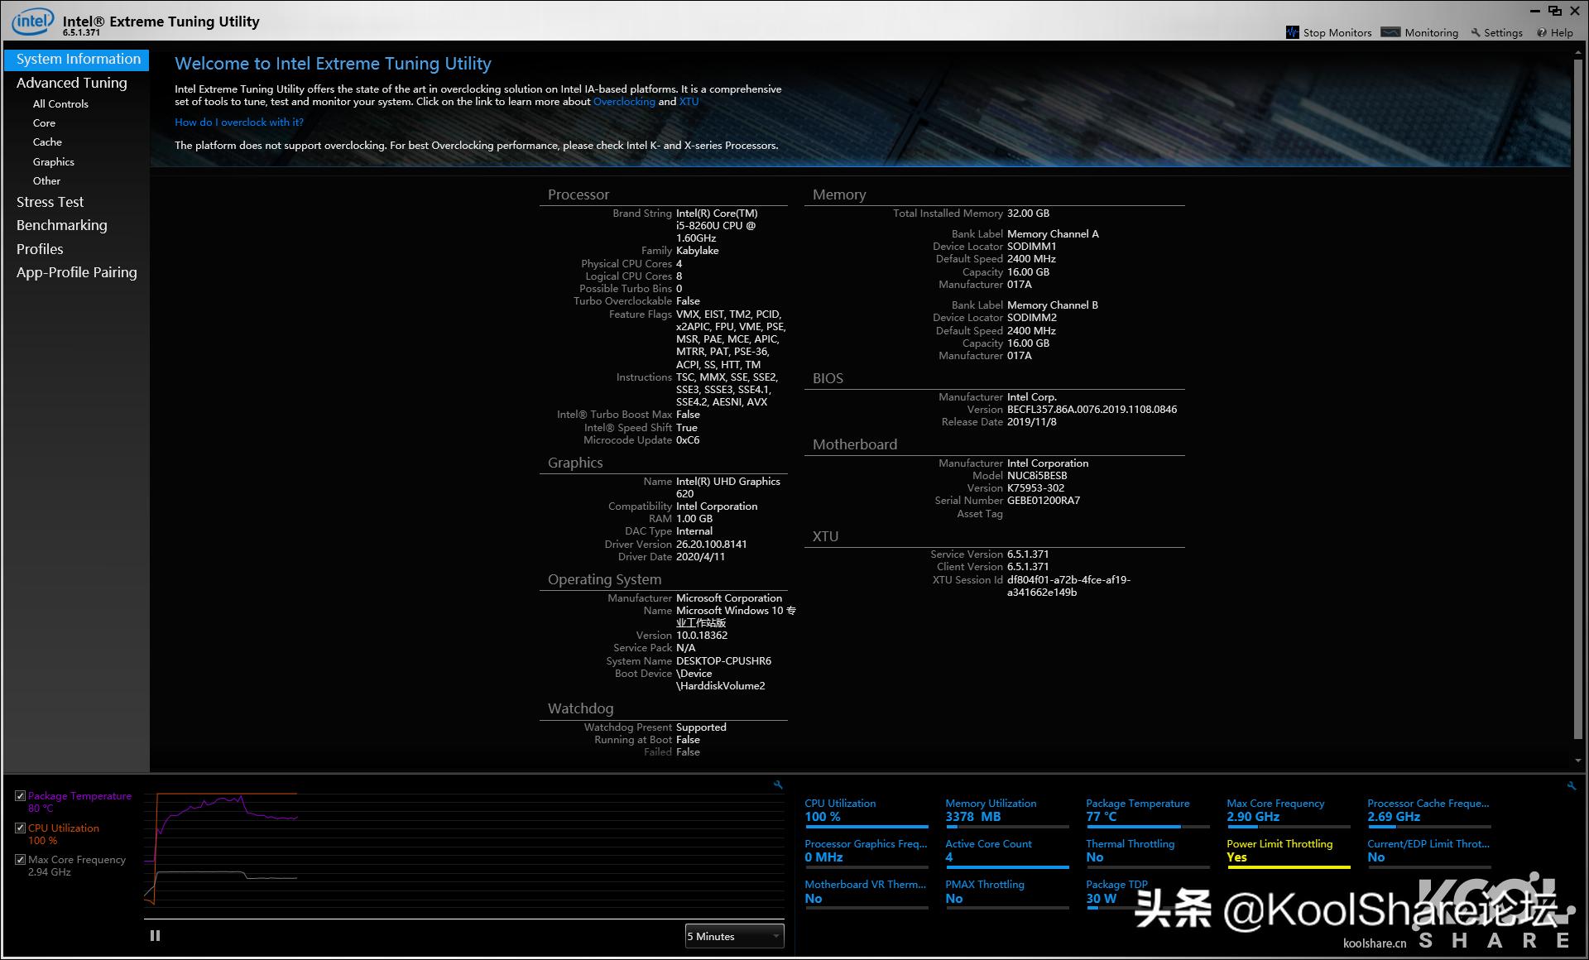The width and height of the screenshot is (1589, 960).
Task: Click the Stop Monitors waveform icon
Action: coord(1294,33)
